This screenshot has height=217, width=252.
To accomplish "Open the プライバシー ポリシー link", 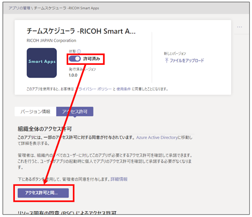I will click(x=93, y=89).
